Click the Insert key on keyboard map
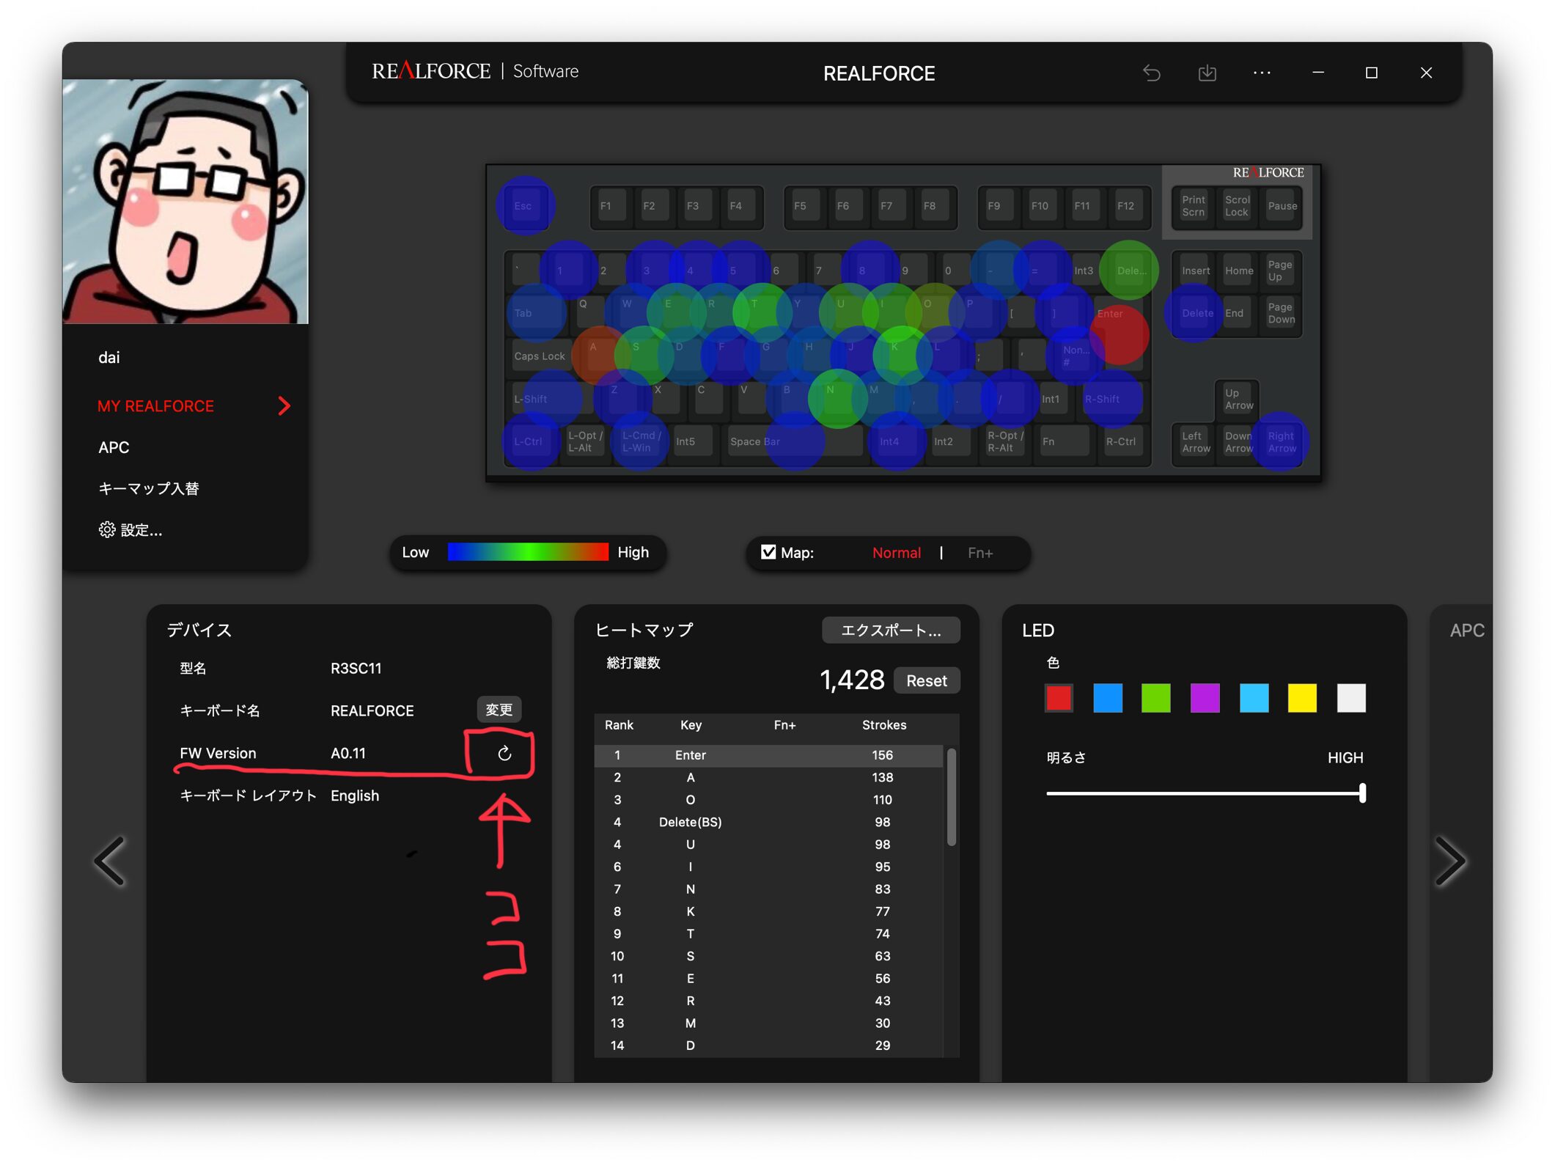Screen dimensions: 1555x1165 pyautogui.click(x=1195, y=271)
